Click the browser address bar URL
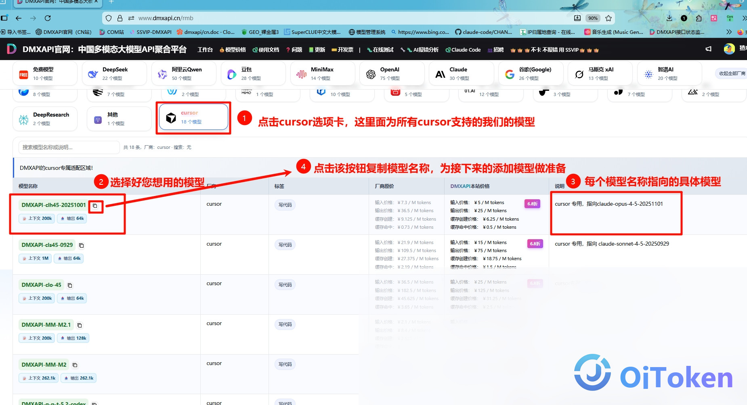 pyautogui.click(x=166, y=18)
